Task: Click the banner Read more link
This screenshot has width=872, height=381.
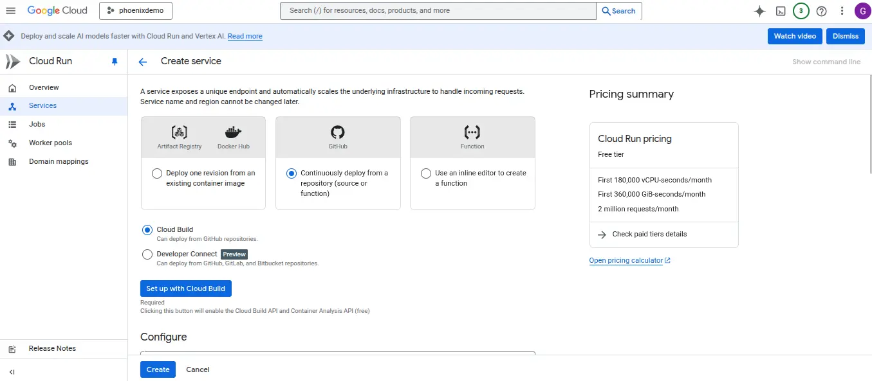Action: pos(245,37)
